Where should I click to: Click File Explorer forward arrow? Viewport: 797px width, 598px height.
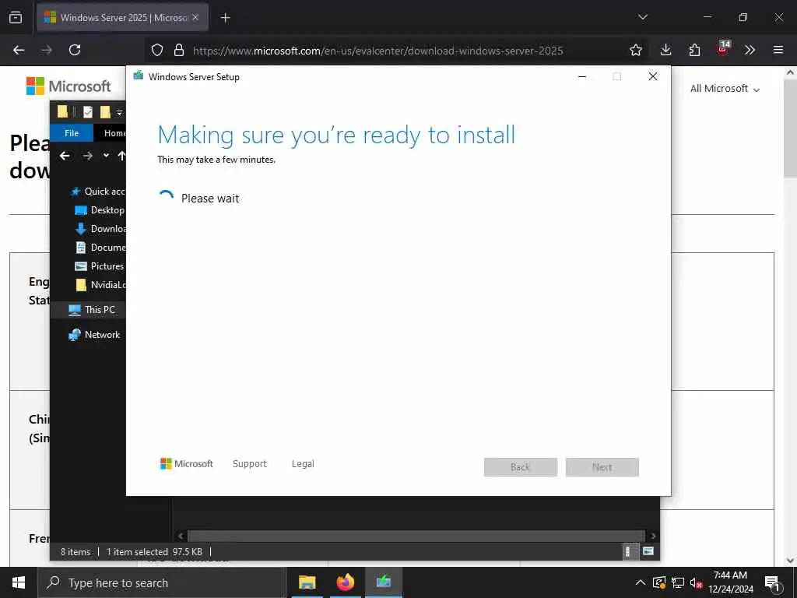(x=87, y=156)
